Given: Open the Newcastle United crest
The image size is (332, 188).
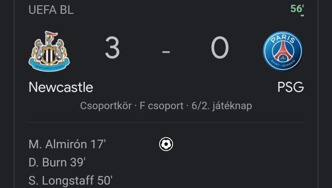Looking at the screenshot, I should coord(49,51).
